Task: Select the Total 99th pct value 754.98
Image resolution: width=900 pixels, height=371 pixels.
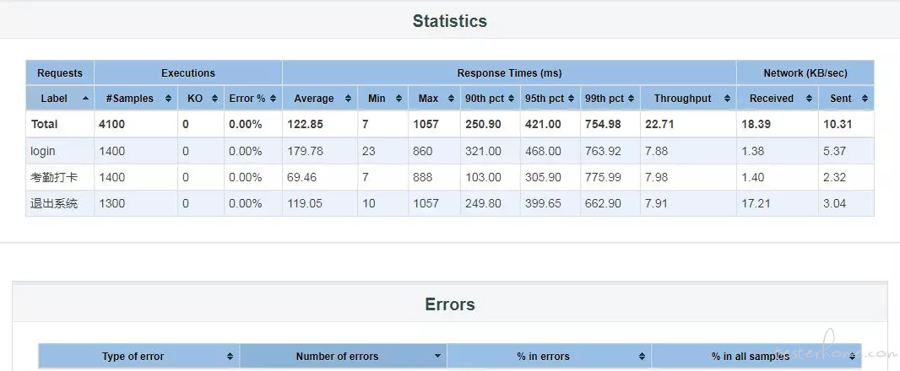Action: coord(604,124)
